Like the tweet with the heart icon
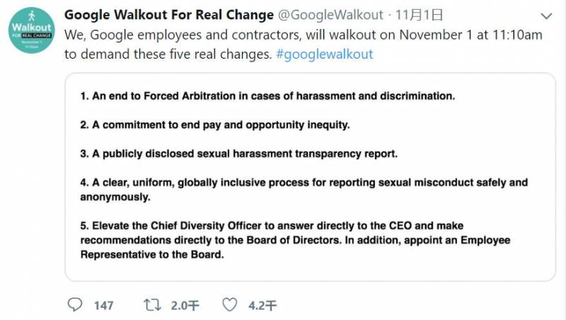Viewport: 566px width, 320px height. pyautogui.click(x=230, y=305)
